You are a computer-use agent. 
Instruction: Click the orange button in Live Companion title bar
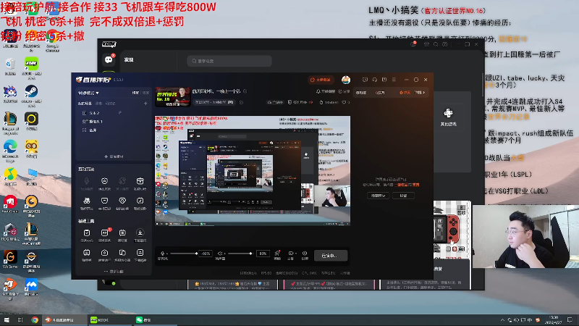(321, 80)
